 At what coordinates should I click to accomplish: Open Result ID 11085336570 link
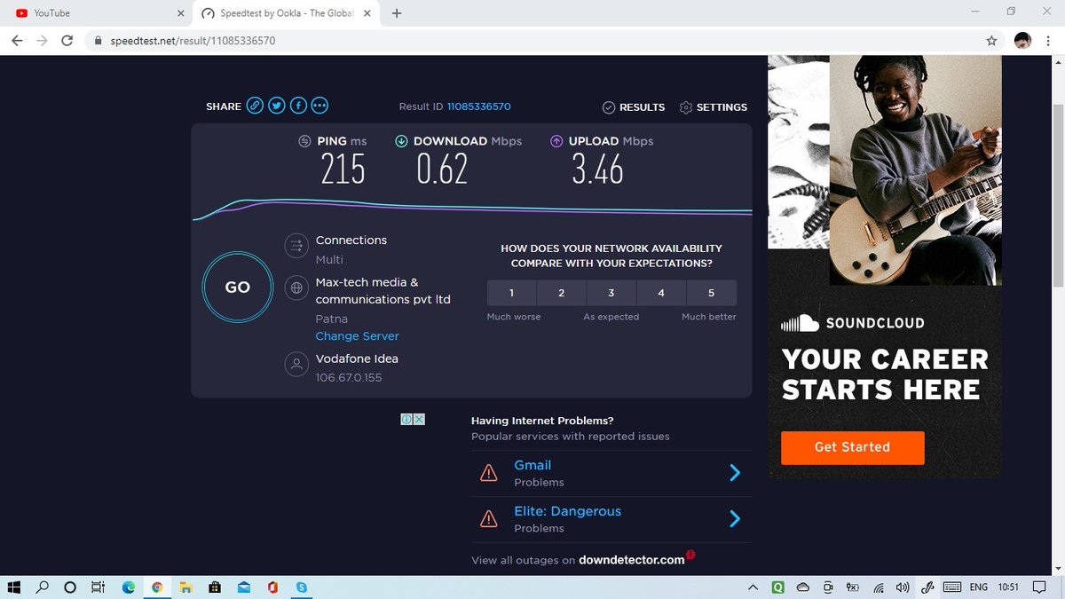(478, 106)
